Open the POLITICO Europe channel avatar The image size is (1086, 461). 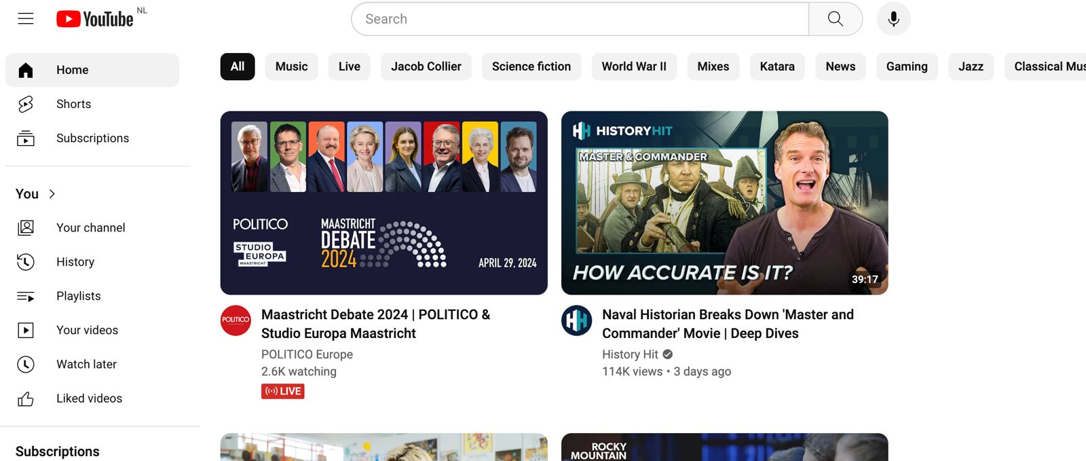(x=236, y=320)
